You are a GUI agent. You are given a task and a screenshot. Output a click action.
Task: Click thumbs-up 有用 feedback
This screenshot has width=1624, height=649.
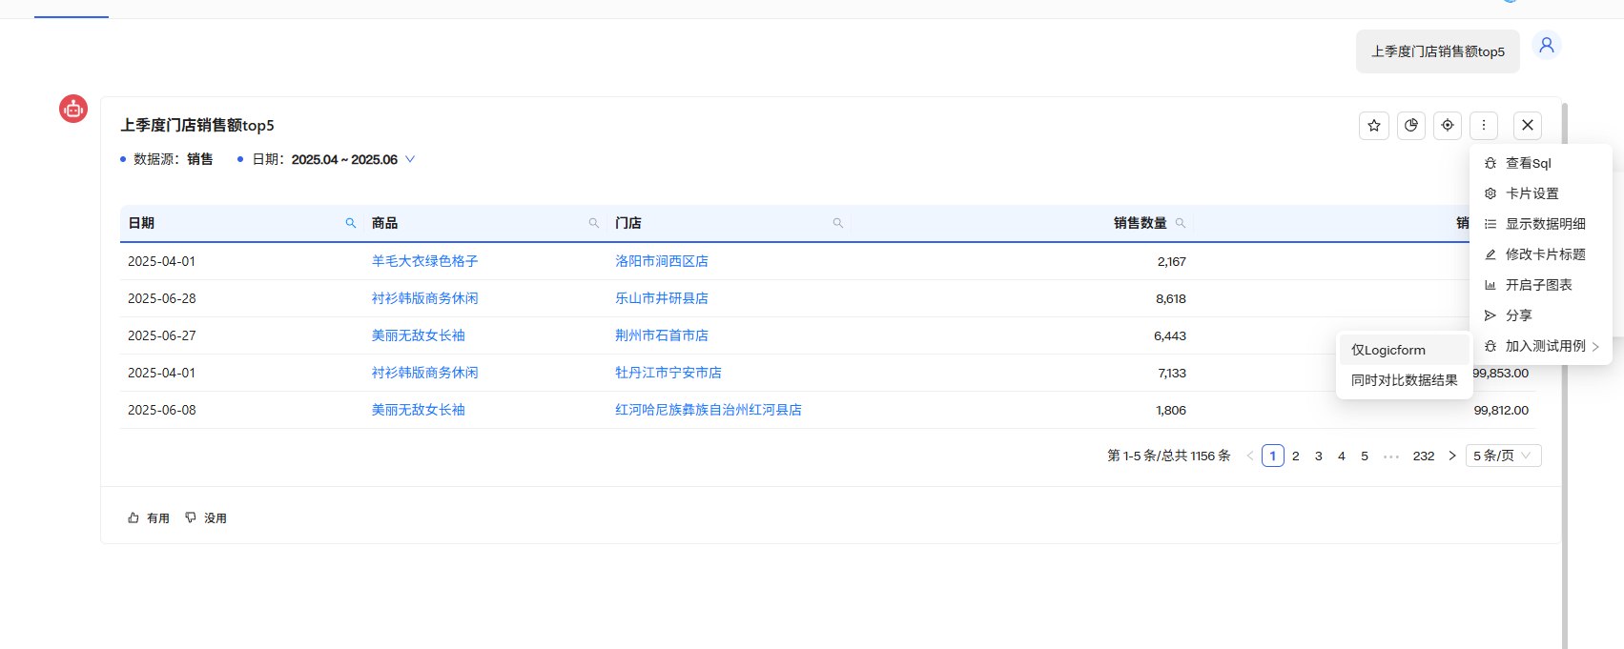click(149, 518)
